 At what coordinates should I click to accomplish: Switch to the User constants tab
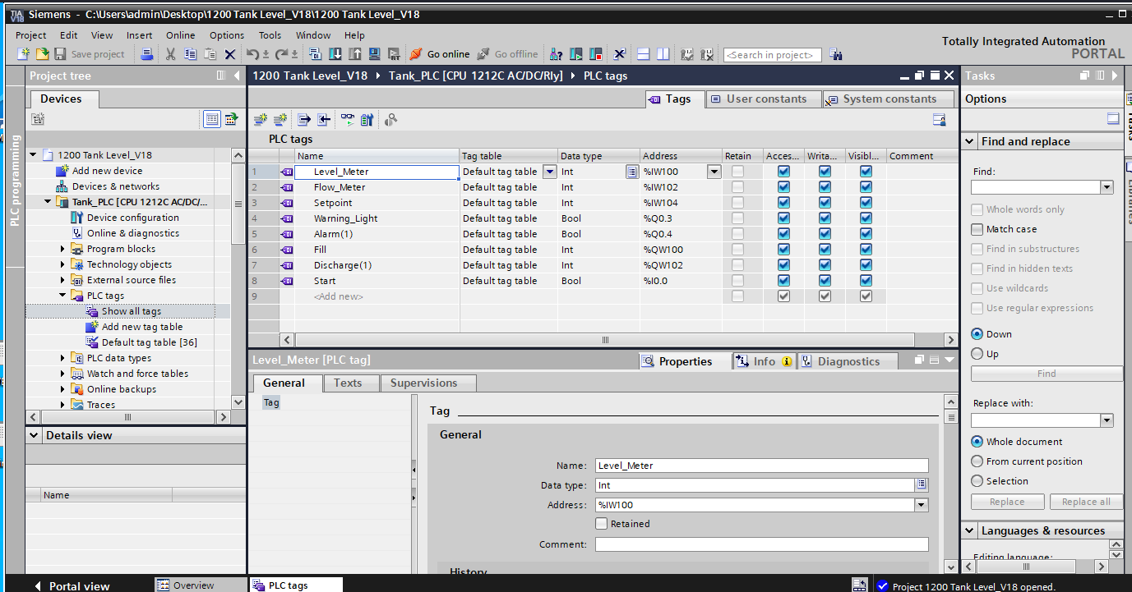[x=765, y=99]
